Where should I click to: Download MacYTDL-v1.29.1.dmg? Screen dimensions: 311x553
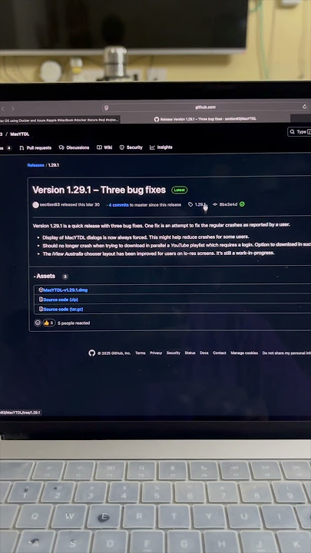tap(65, 290)
